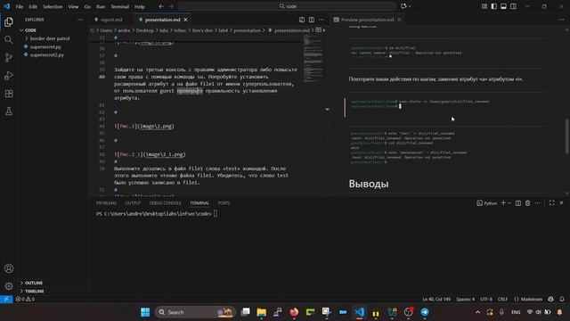Expand the border deer patrol folder
The image size is (570, 321).
click(x=50, y=38)
